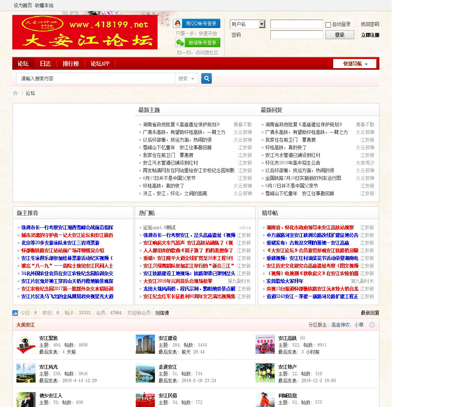This screenshot has width=459, height=407.
Task: Click the 最新回复 link above forum list
Action: click(x=370, y=313)
